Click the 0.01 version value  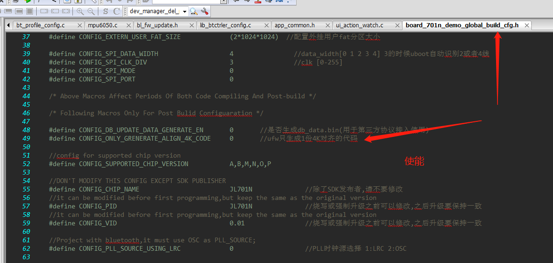[237, 223]
